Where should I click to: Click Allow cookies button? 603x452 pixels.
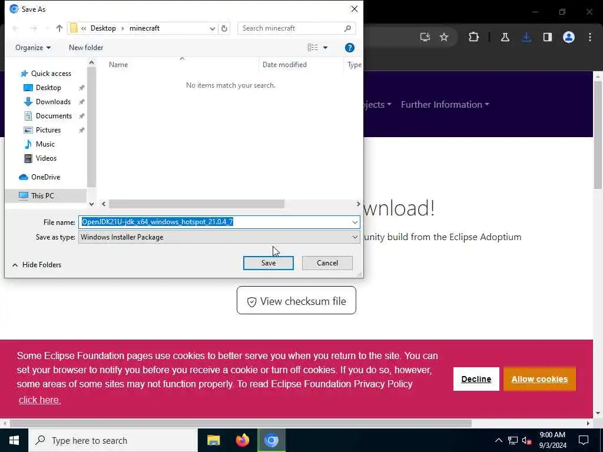point(539,379)
